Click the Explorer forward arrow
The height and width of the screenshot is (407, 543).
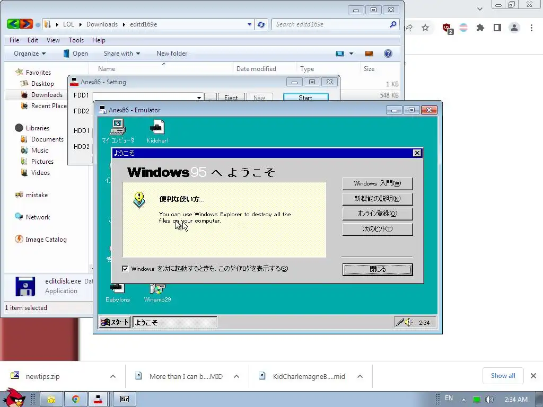(27, 24)
